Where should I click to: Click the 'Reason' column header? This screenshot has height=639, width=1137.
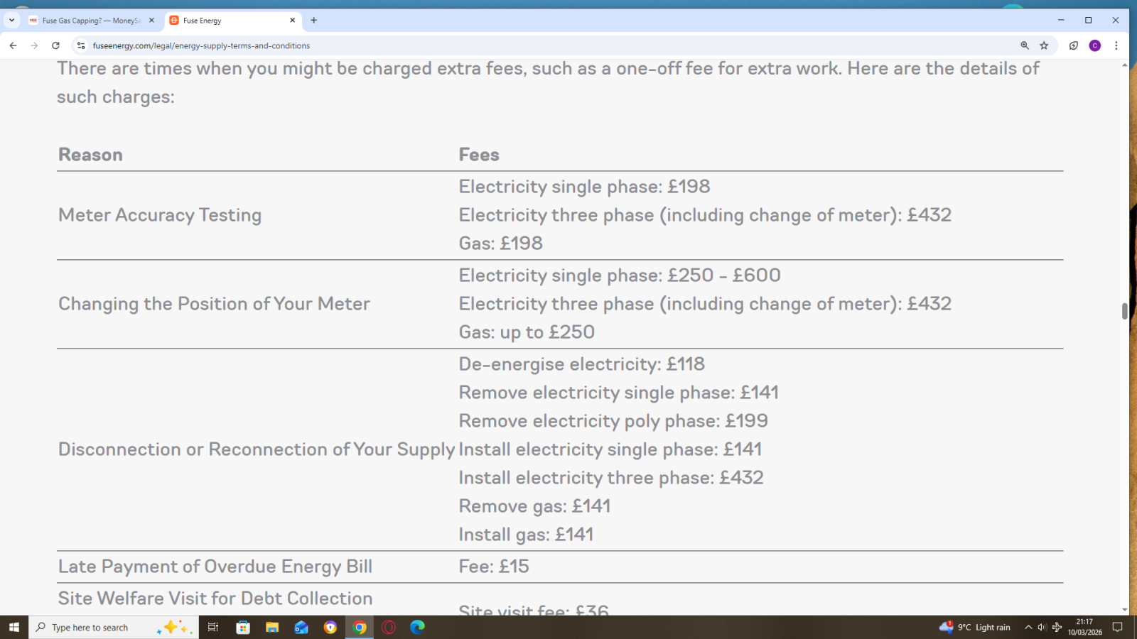(x=90, y=155)
